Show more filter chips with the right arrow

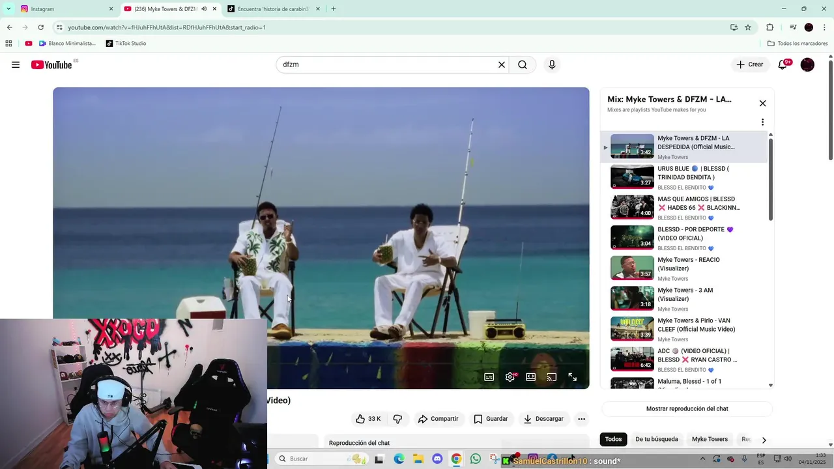[764, 440]
